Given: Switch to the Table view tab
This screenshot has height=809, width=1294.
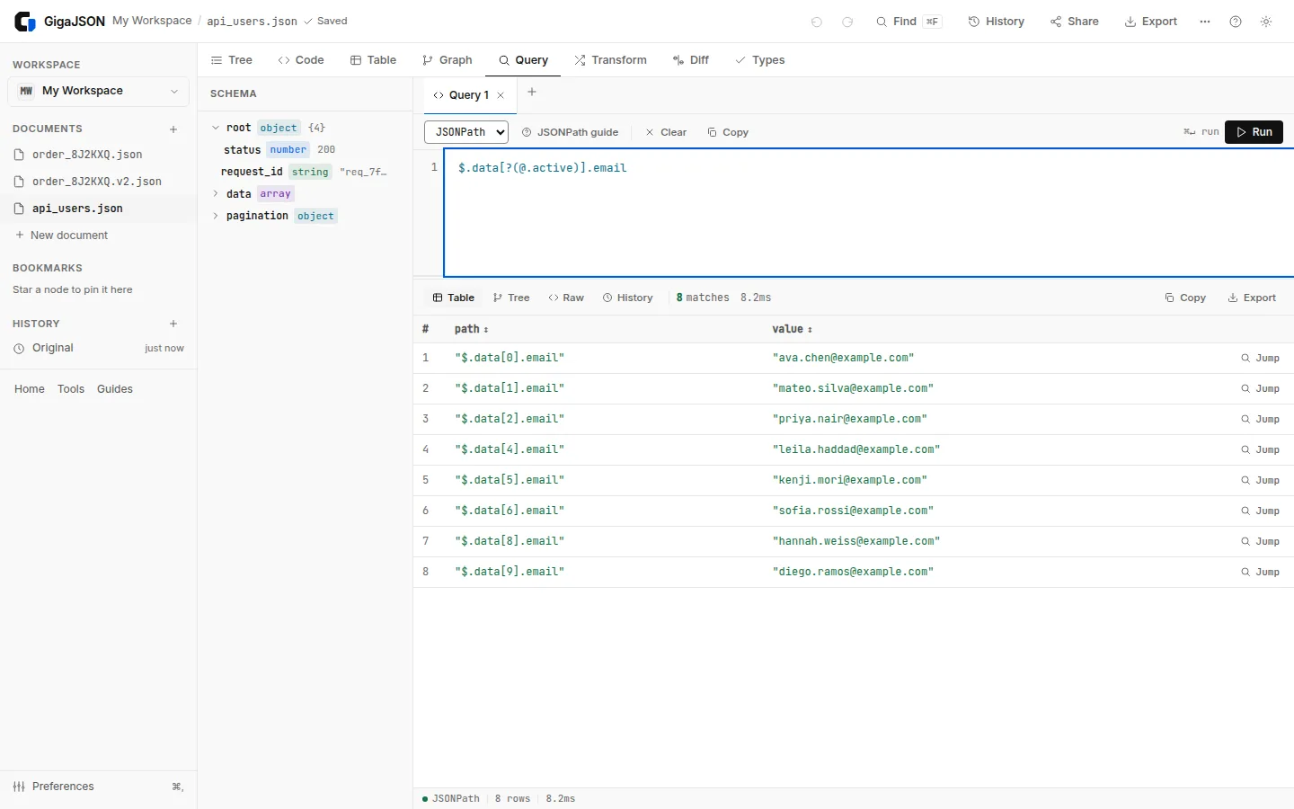Looking at the screenshot, I should [373, 60].
